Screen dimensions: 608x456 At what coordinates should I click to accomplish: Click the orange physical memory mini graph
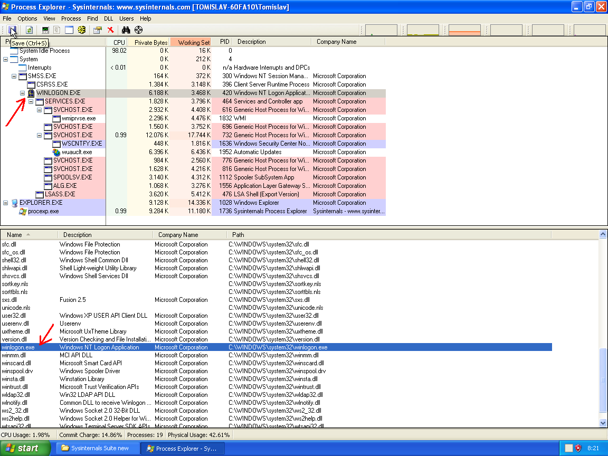click(464, 30)
